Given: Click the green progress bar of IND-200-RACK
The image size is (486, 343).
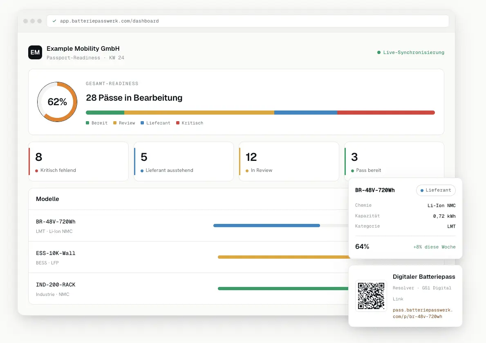Looking at the screenshot, I should [283, 289].
